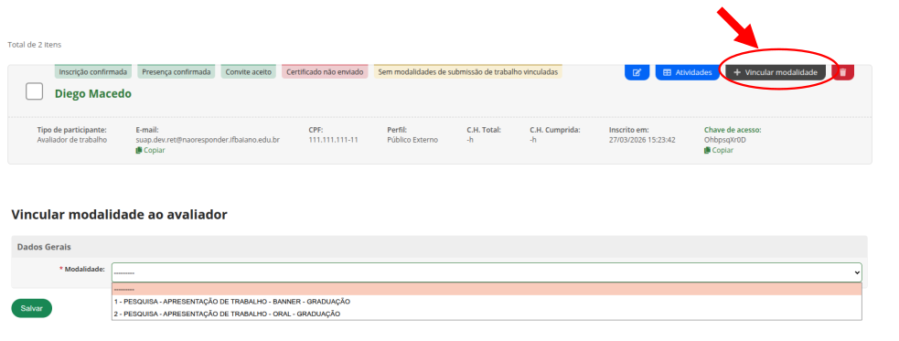Click the Presença confirmada status tag
Viewport: 899px width, 341px height.
[176, 72]
